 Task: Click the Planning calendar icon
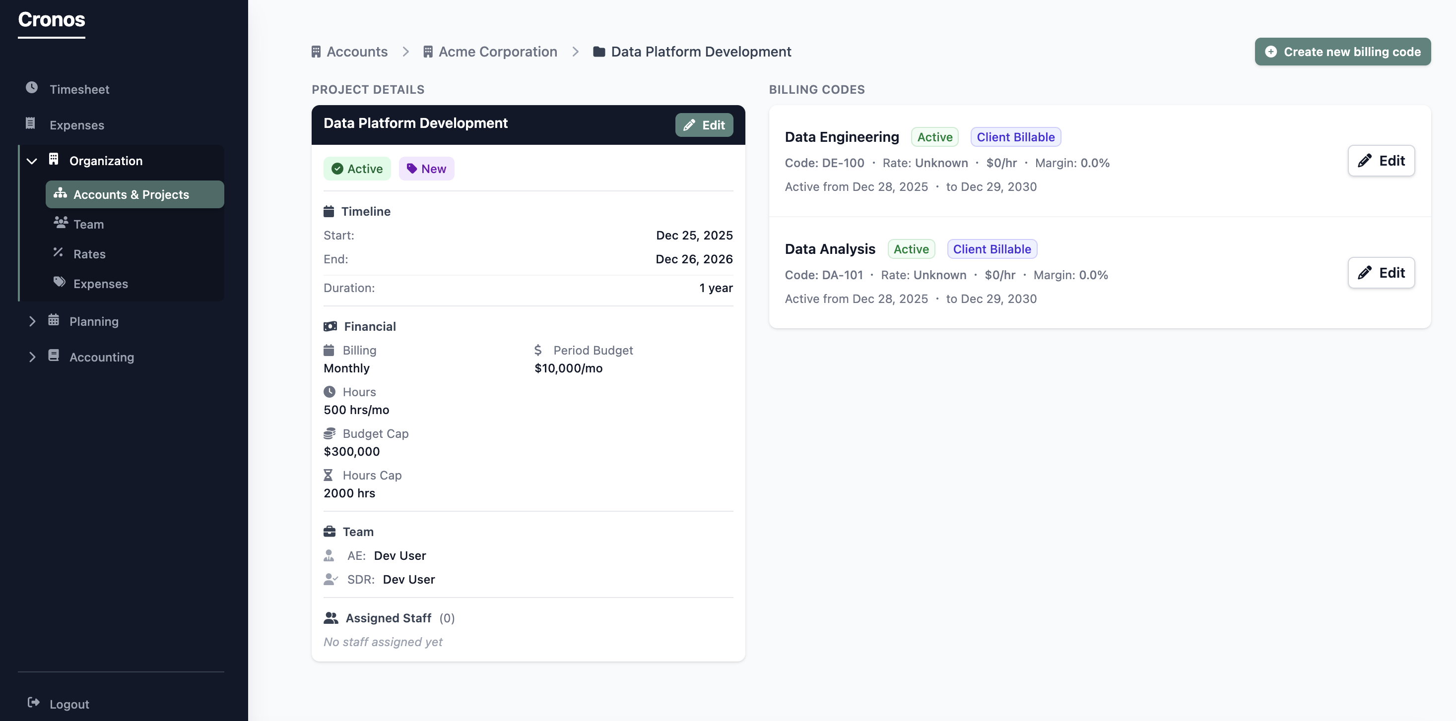(53, 321)
